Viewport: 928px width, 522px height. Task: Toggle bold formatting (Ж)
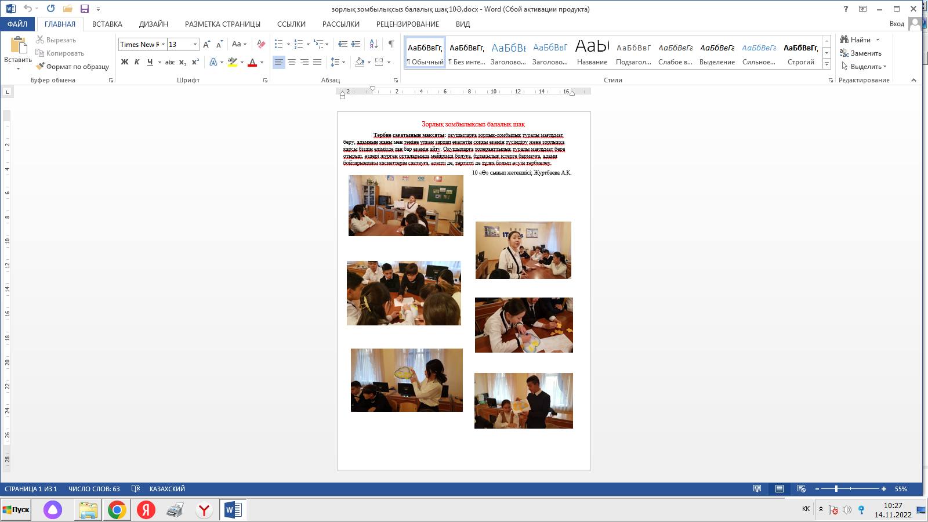[125, 62]
